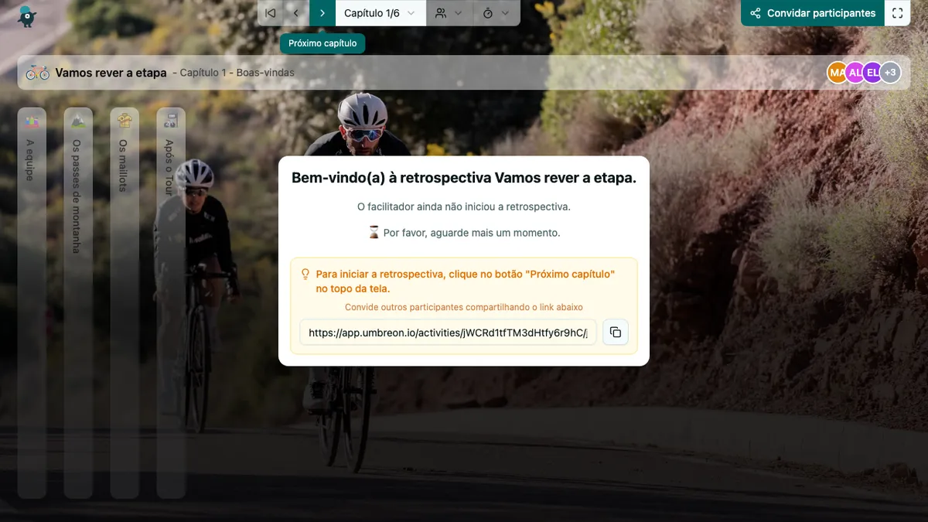Go to previous chapter arrow
Screen dimensions: 928x522
296,13
